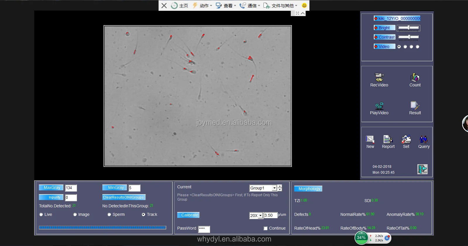The image size is (468, 246).
Task: Open the 20X magnification dropdown
Action: (x=260, y=216)
